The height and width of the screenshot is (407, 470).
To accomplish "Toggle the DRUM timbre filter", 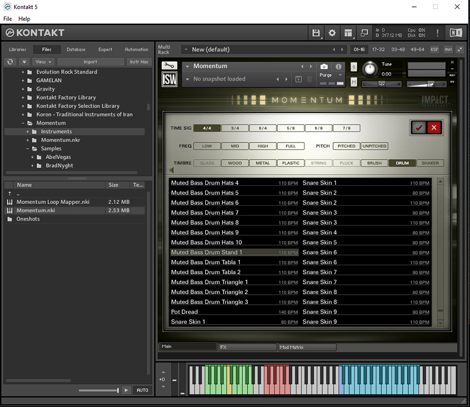I will [402, 163].
